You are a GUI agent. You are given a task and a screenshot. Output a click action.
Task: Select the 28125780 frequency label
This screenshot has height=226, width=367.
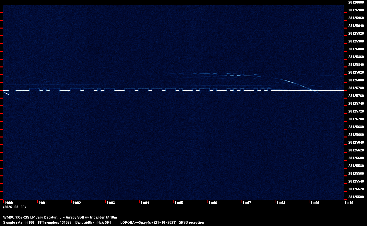pyautogui.click(x=356, y=88)
